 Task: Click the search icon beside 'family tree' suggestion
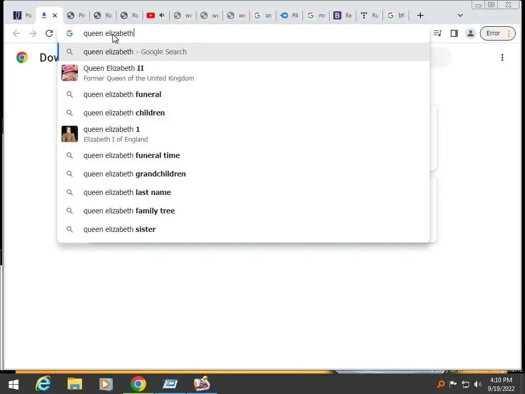(70, 211)
